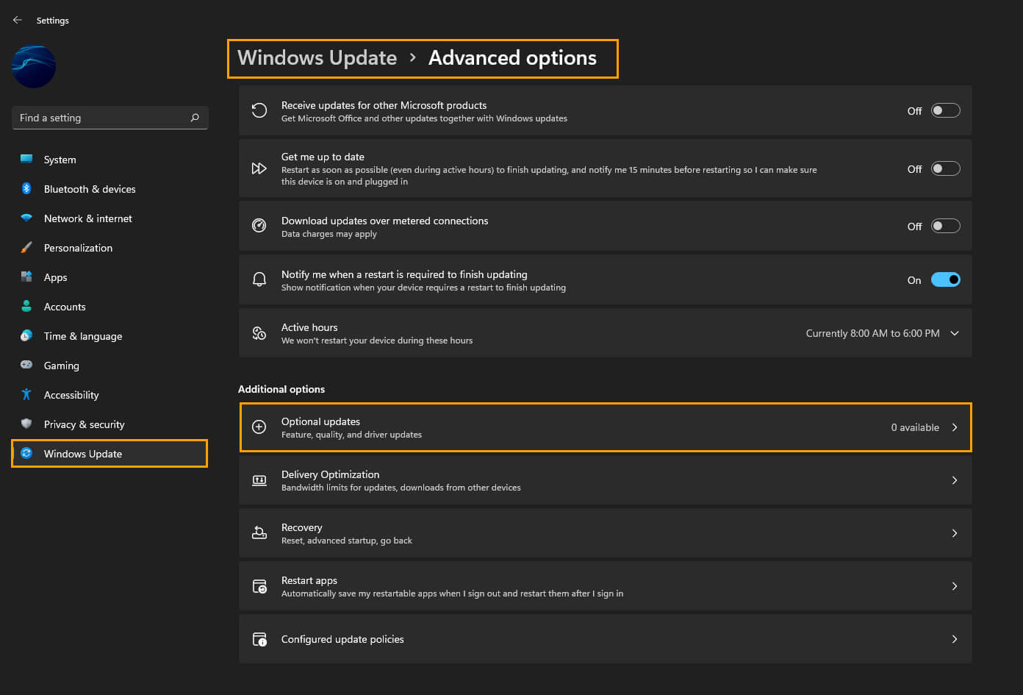The width and height of the screenshot is (1023, 695).
Task: Click the Privacy & security shield icon
Action: (x=26, y=424)
